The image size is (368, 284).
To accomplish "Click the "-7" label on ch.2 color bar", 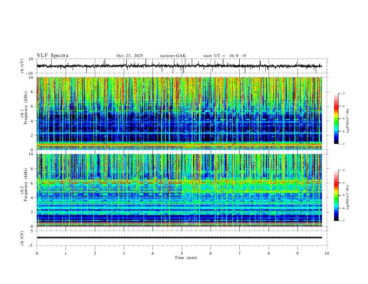I will 342,220.
